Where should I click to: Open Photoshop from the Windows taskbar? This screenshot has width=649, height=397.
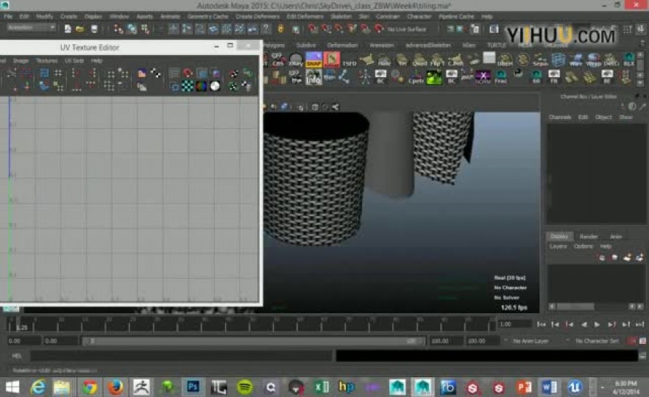coord(193,387)
